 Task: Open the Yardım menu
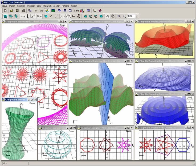point(74,6)
